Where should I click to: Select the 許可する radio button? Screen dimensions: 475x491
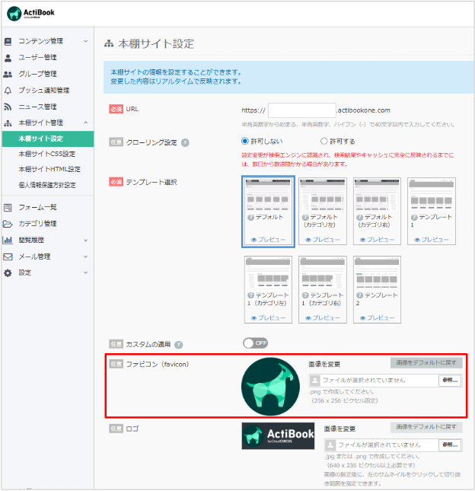[324, 141]
